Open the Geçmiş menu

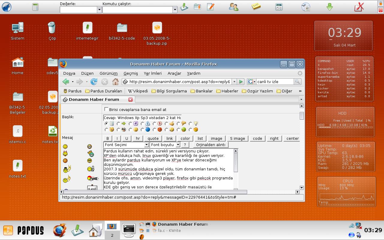click(130, 73)
